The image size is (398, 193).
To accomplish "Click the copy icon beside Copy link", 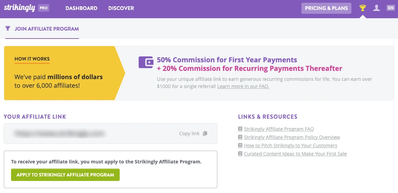I will click(205, 133).
